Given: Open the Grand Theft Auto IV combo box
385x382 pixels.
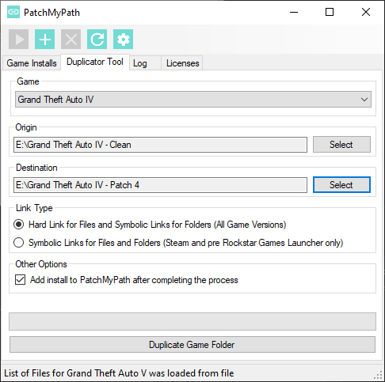Looking at the screenshot, I should 193,100.
